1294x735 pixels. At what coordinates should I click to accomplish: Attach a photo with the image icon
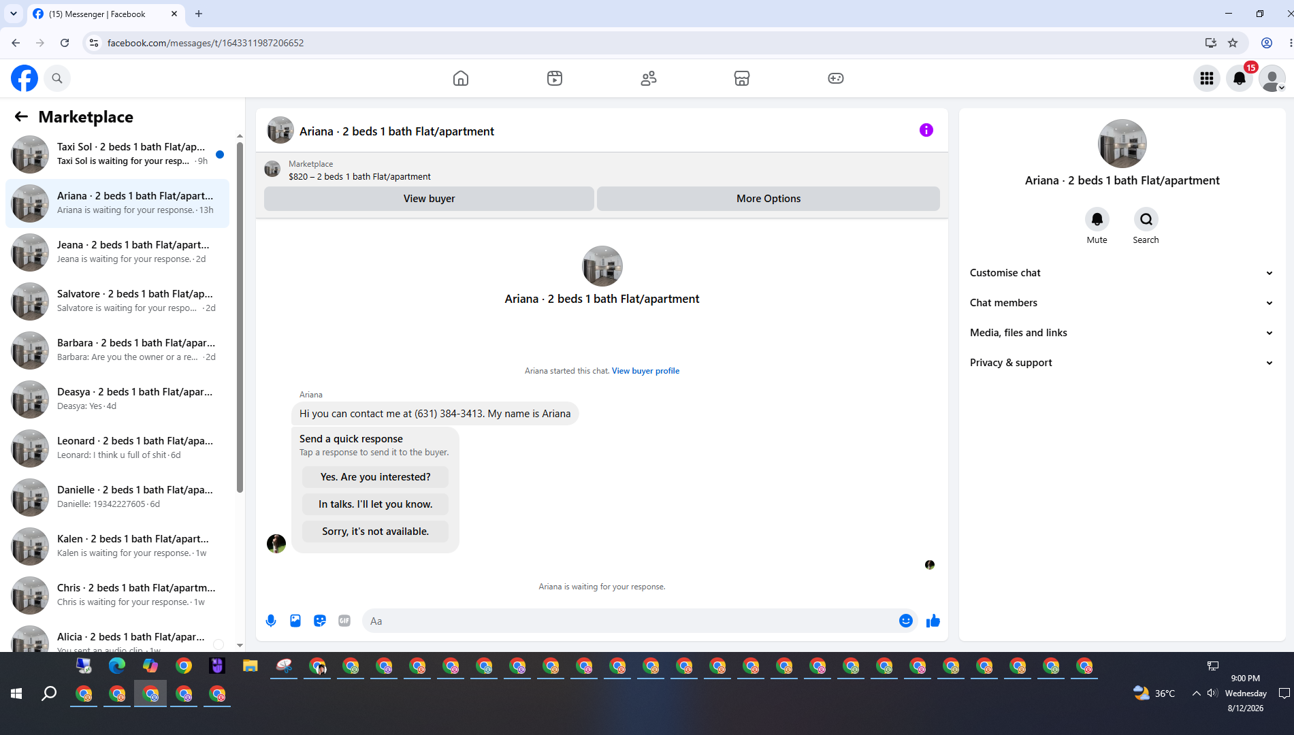point(295,621)
